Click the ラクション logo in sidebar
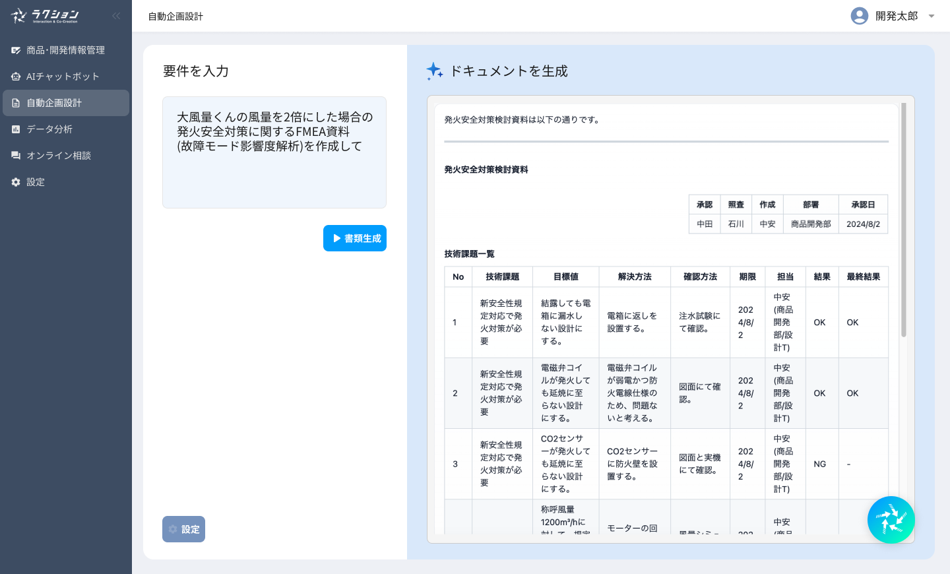 45,16
